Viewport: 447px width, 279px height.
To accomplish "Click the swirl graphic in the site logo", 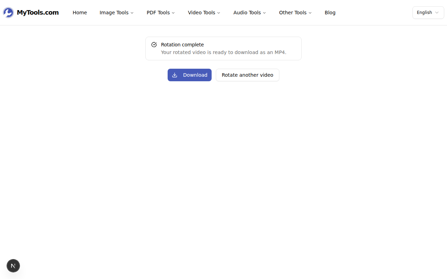I will [x=8, y=12].
